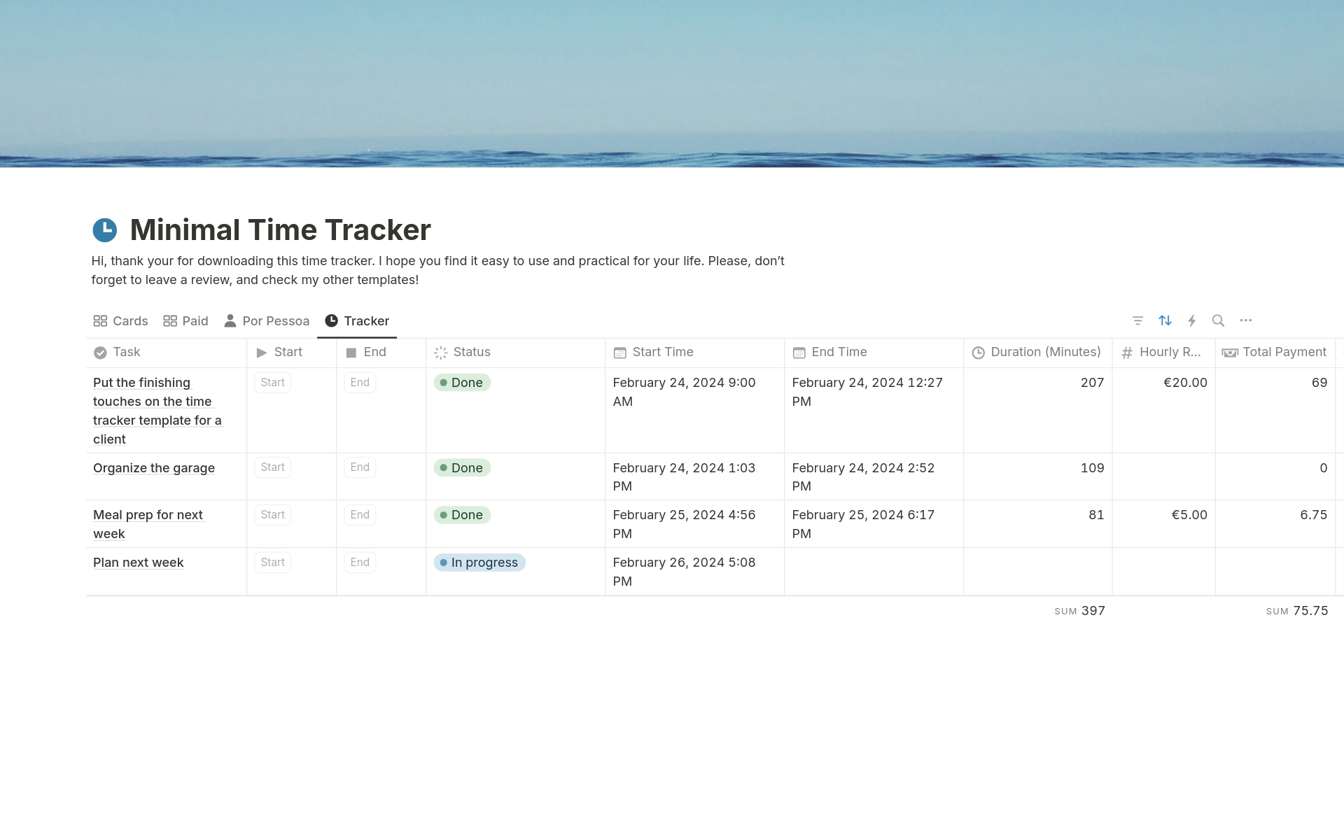
Task: End the timer for Meal prep for next week
Action: tap(359, 514)
